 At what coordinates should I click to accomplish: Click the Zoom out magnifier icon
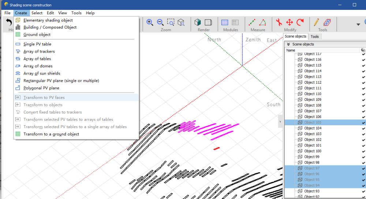tap(160, 22)
